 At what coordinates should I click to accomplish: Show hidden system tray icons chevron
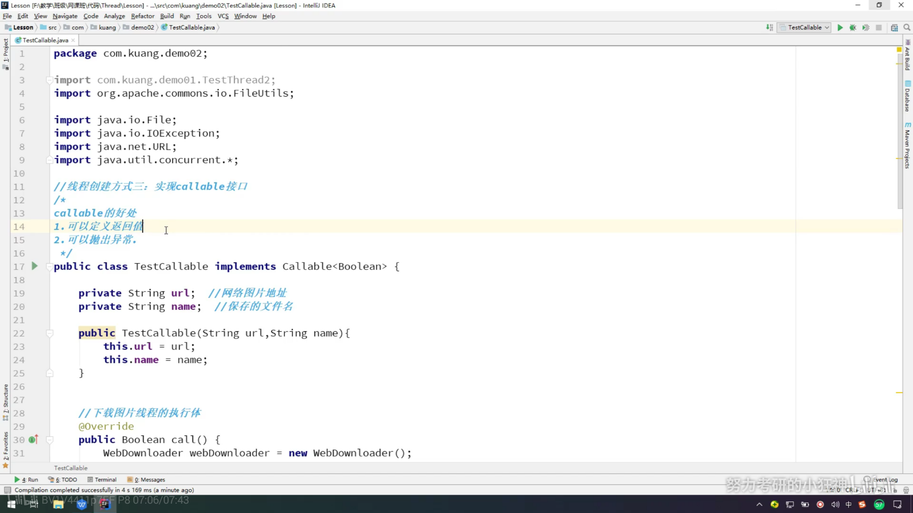point(759,505)
